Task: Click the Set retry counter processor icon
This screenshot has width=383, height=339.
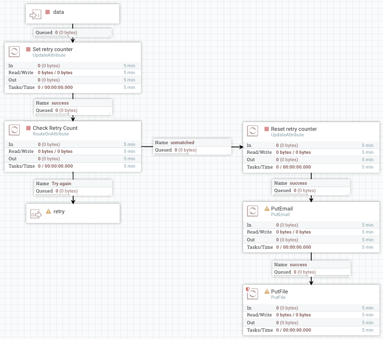Action: point(15,52)
